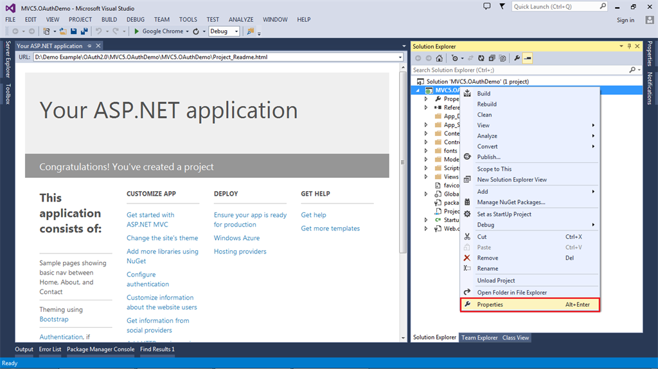Image resolution: width=658 pixels, height=369 pixels.
Task: Open the Debug configuration dropdown
Action: pos(236,31)
